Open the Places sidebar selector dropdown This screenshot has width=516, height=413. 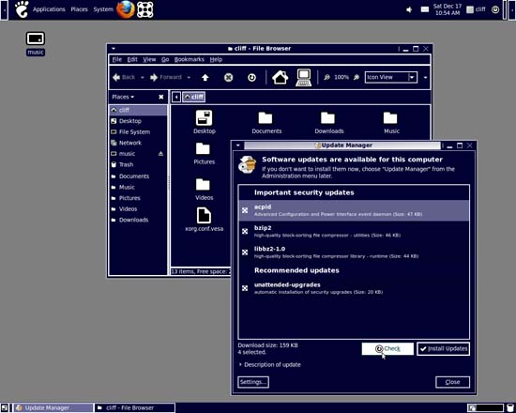[x=123, y=97]
